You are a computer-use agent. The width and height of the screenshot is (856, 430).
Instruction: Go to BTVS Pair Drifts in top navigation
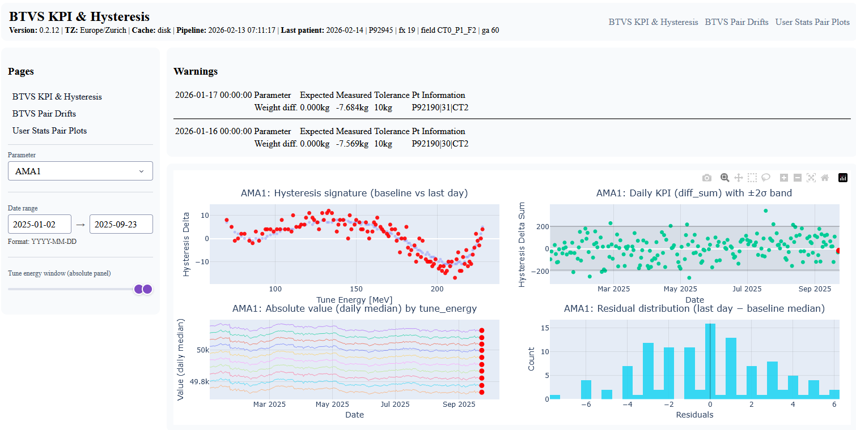[x=737, y=22]
